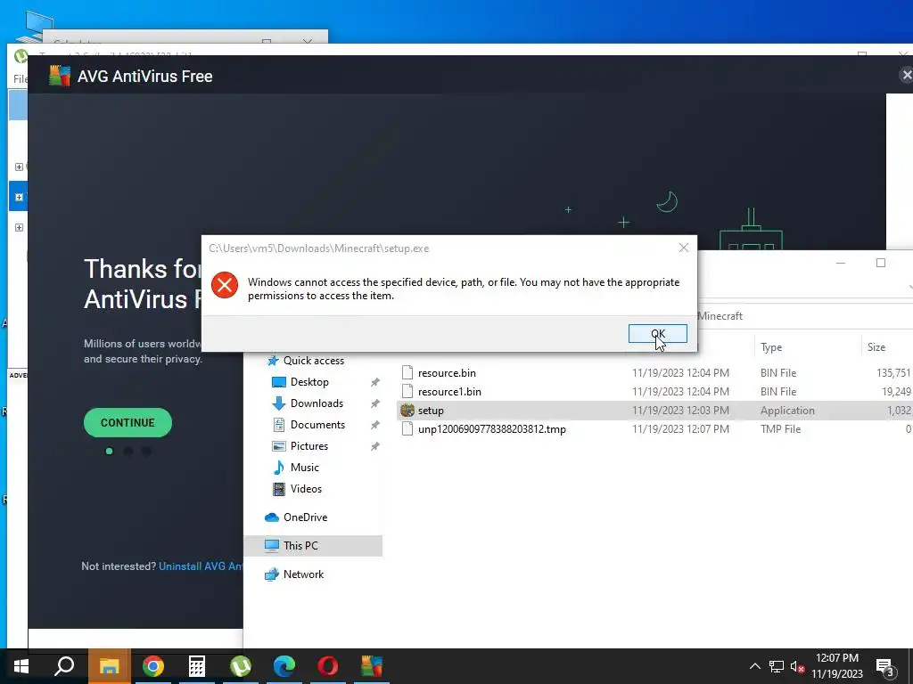913x684 pixels.
Task: Expand highlighted tree node in uTorrent sidebar
Action: coord(19,197)
